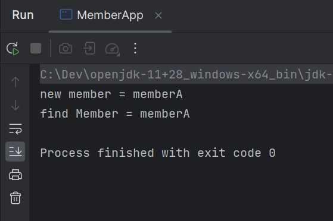
Task: Click the 'find Member = memberA' output line
Action: 115,114
